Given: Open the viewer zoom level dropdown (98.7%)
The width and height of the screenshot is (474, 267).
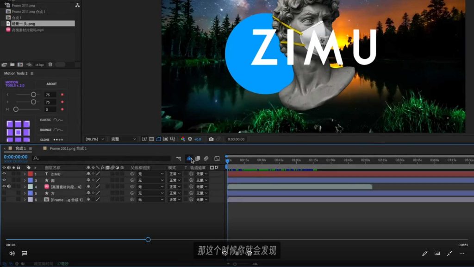Looking at the screenshot, I should click(95, 139).
